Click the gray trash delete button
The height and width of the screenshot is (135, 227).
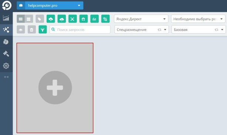point(32,30)
